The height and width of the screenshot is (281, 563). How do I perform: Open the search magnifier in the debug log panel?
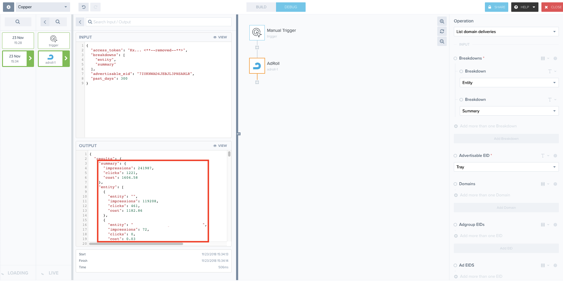18,22
